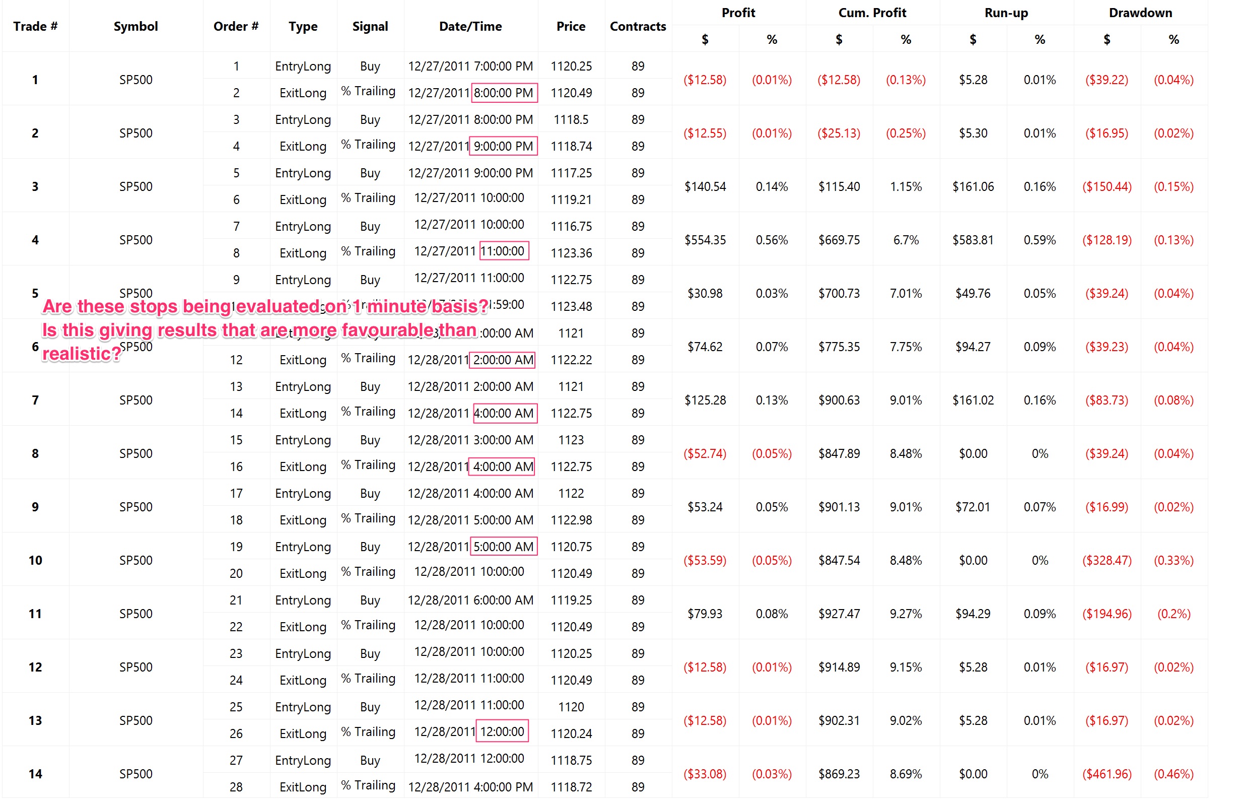The height and width of the screenshot is (801, 1242).
Task: Click the Signal column header
Action: [x=371, y=27]
